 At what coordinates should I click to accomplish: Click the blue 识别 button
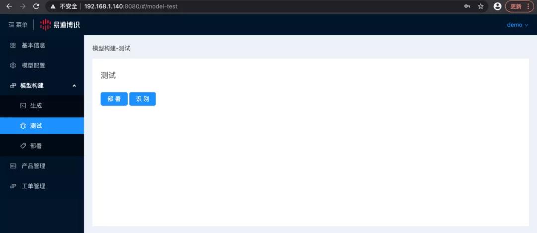[142, 99]
